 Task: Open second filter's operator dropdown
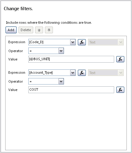[x=61, y=81]
